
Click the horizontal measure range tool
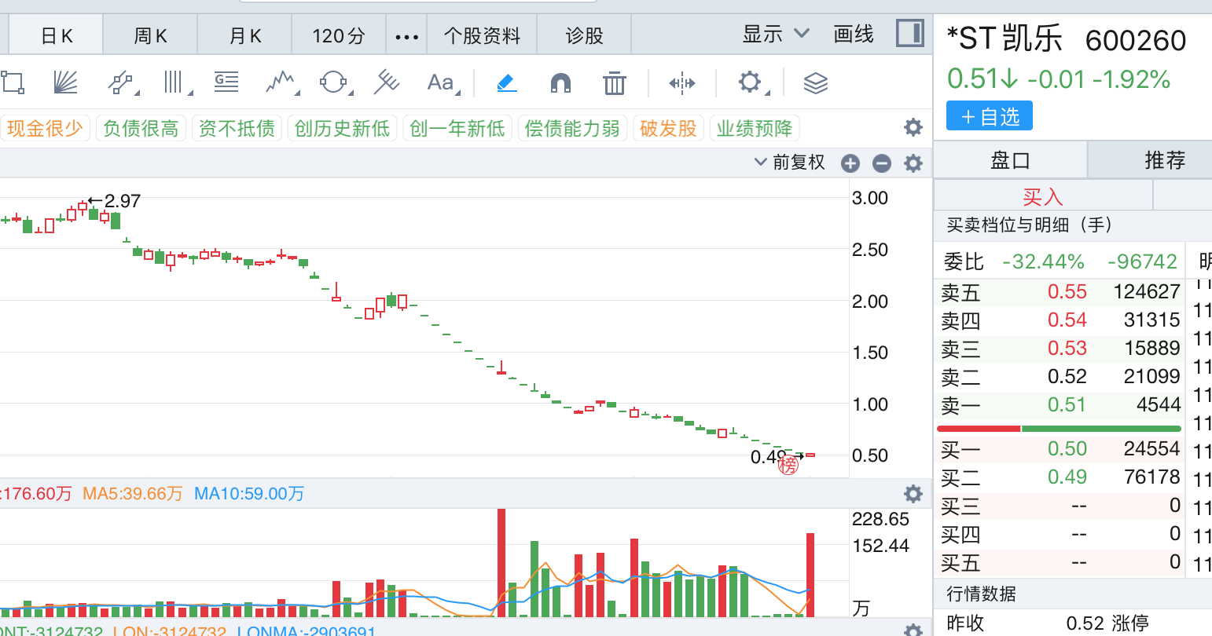coord(682,82)
